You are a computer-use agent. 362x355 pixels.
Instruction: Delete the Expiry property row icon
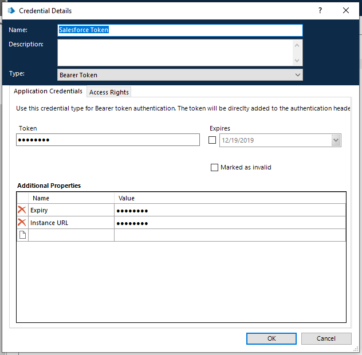coord(22,210)
